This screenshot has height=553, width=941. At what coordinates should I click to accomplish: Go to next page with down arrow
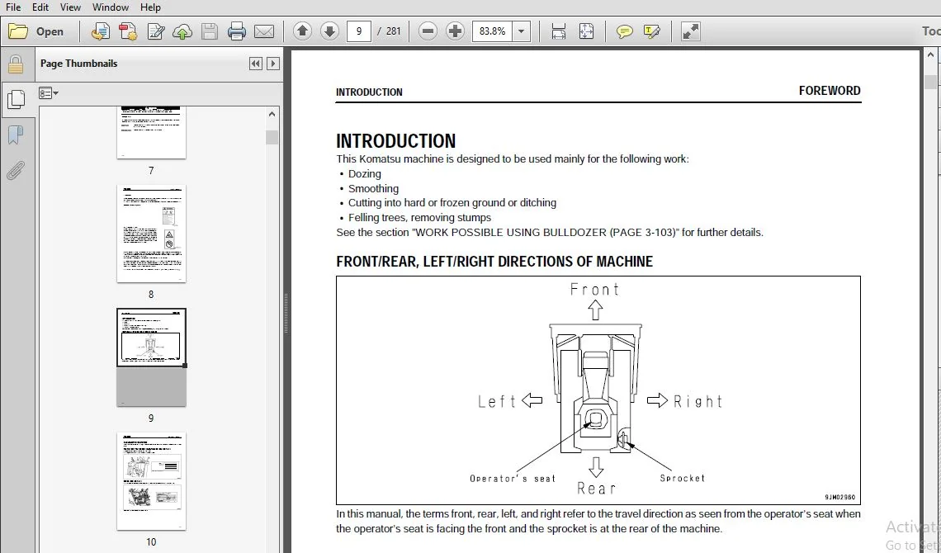[x=329, y=31]
